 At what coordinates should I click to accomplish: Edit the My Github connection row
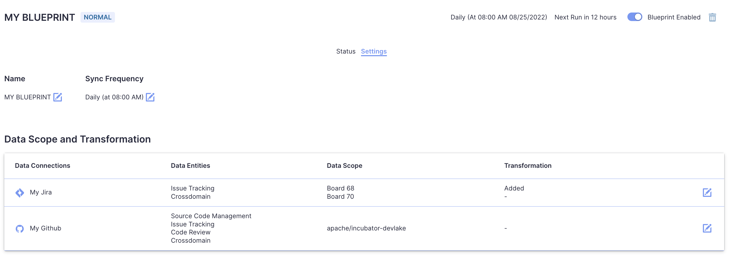(x=707, y=228)
